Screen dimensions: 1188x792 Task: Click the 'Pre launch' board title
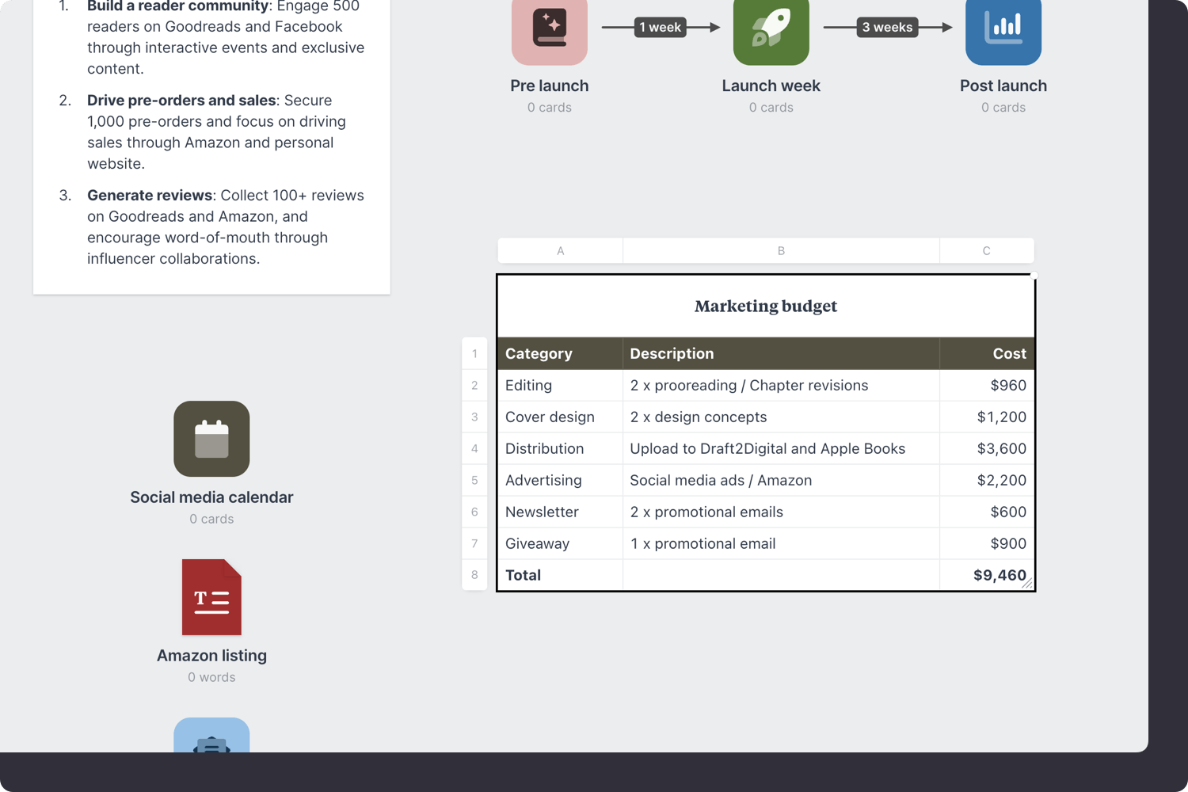[x=550, y=86]
